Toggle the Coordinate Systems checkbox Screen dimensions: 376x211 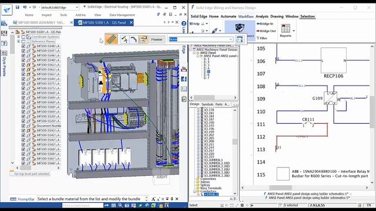click(23, 37)
